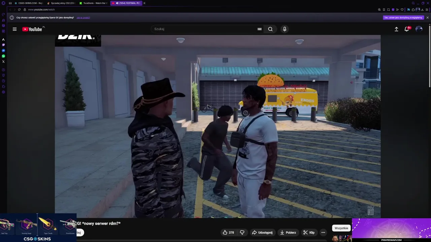Open the sidebar history clock icon
The image size is (431, 242).
pyautogui.click(x=3, y=81)
